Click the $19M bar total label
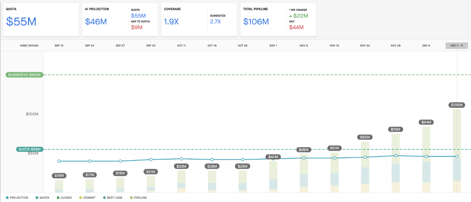Viewport: 471px width, 202px height. (120, 173)
